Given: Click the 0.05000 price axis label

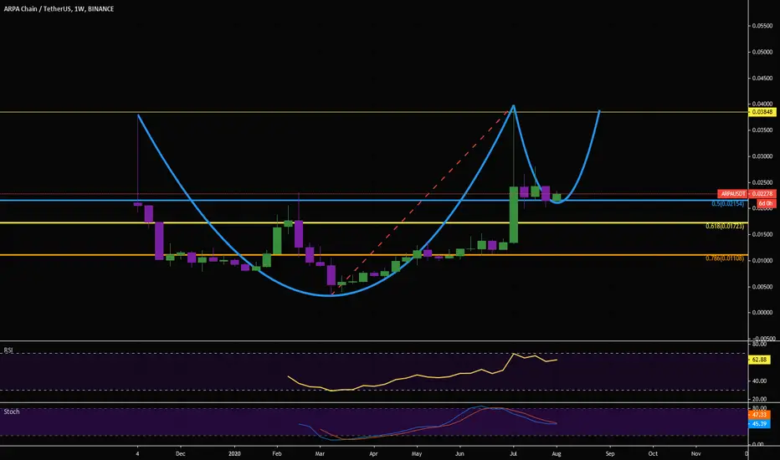Looking at the screenshot, I should (762, 52).
